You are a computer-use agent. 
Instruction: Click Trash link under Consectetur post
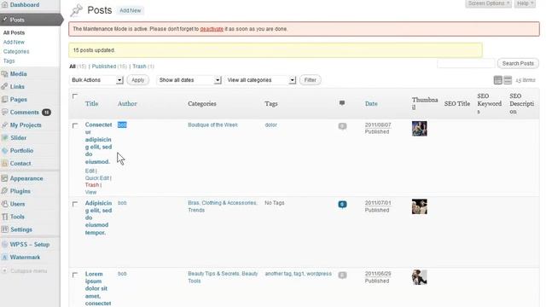(92, 185)
